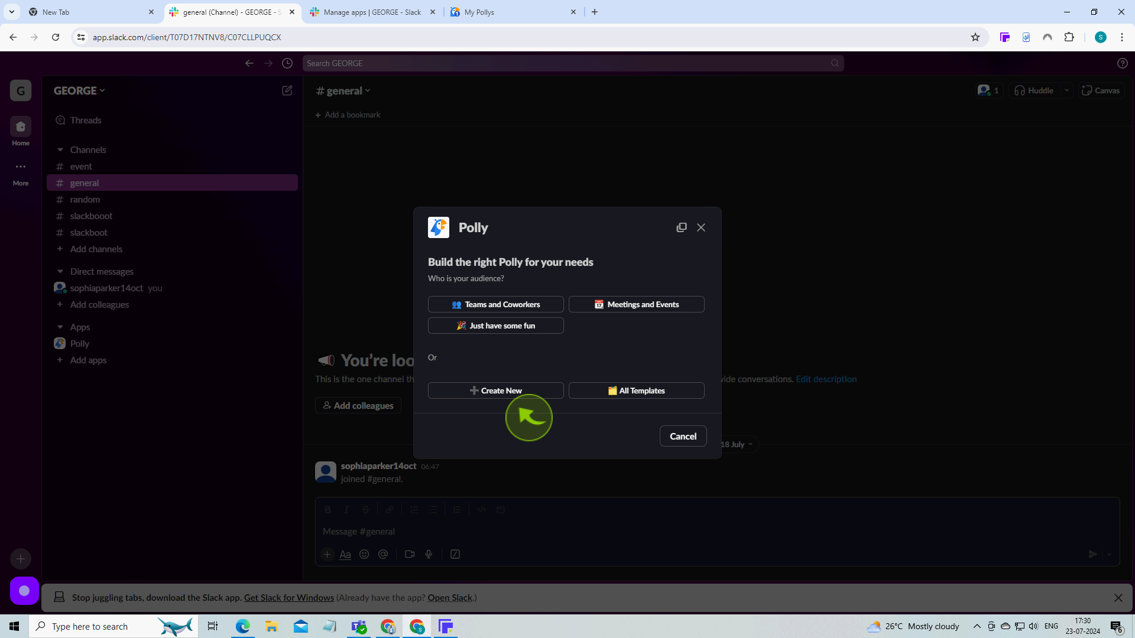The width and height of the screenshot is (1135, 638).
Task: Collapse the Apps section
Action: [x=60, y=327]
